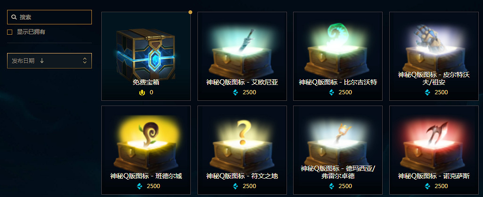Click the dropdown up-down chevron arrows
Screen dimensions: 483x197
(x=85, y=61)
